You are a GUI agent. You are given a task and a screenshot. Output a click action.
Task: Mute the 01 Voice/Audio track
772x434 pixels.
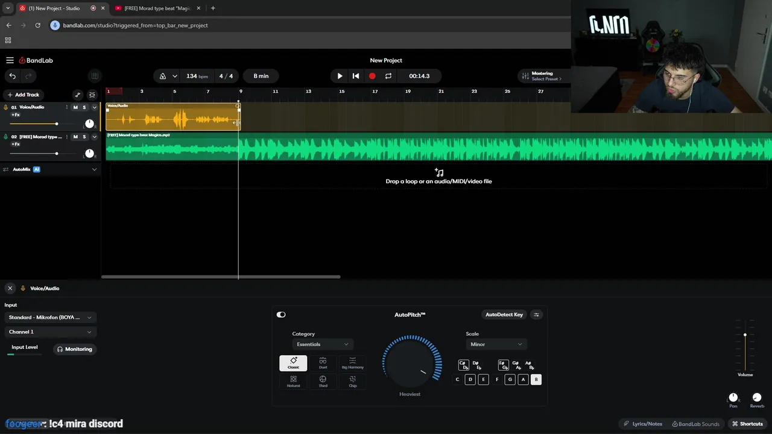(75, 107)
